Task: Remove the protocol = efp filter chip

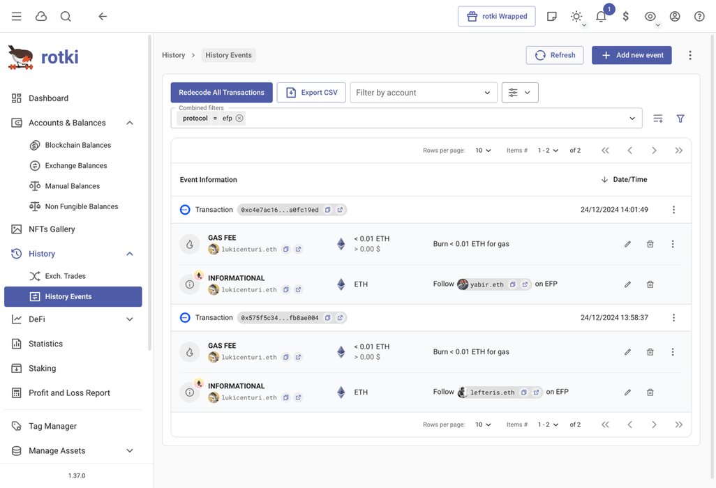Action: (239, 119)
